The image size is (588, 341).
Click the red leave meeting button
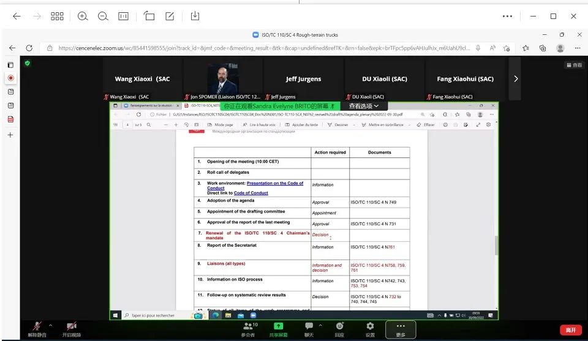[570, 330]
